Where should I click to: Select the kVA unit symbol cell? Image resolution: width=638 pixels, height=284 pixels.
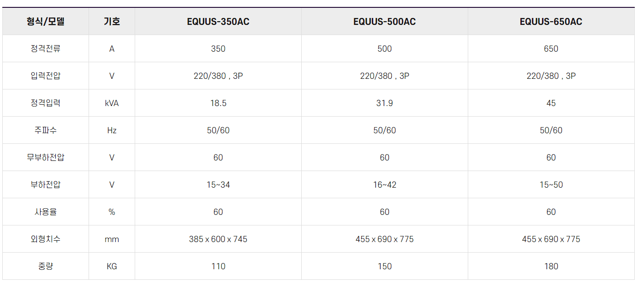pos(112,103)
